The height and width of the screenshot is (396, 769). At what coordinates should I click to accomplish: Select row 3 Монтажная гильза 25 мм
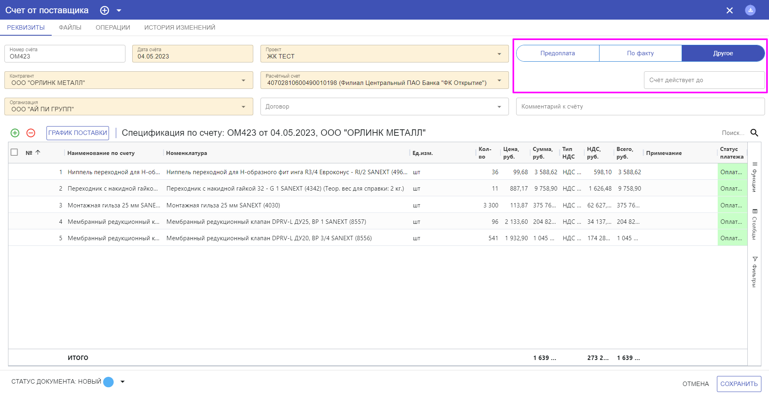pyautogui.click(x=114, y=205)
